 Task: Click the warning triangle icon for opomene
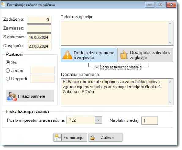(x=67, y=55)
